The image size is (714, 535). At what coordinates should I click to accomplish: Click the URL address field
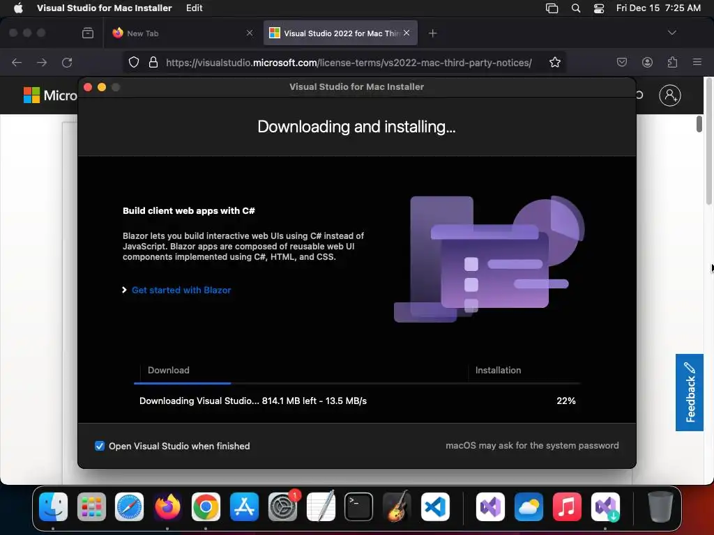click(x=349, y=62)
